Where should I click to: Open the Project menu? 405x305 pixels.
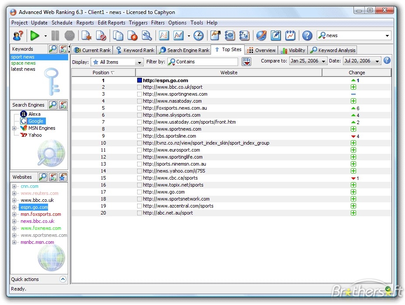[19, 23]
